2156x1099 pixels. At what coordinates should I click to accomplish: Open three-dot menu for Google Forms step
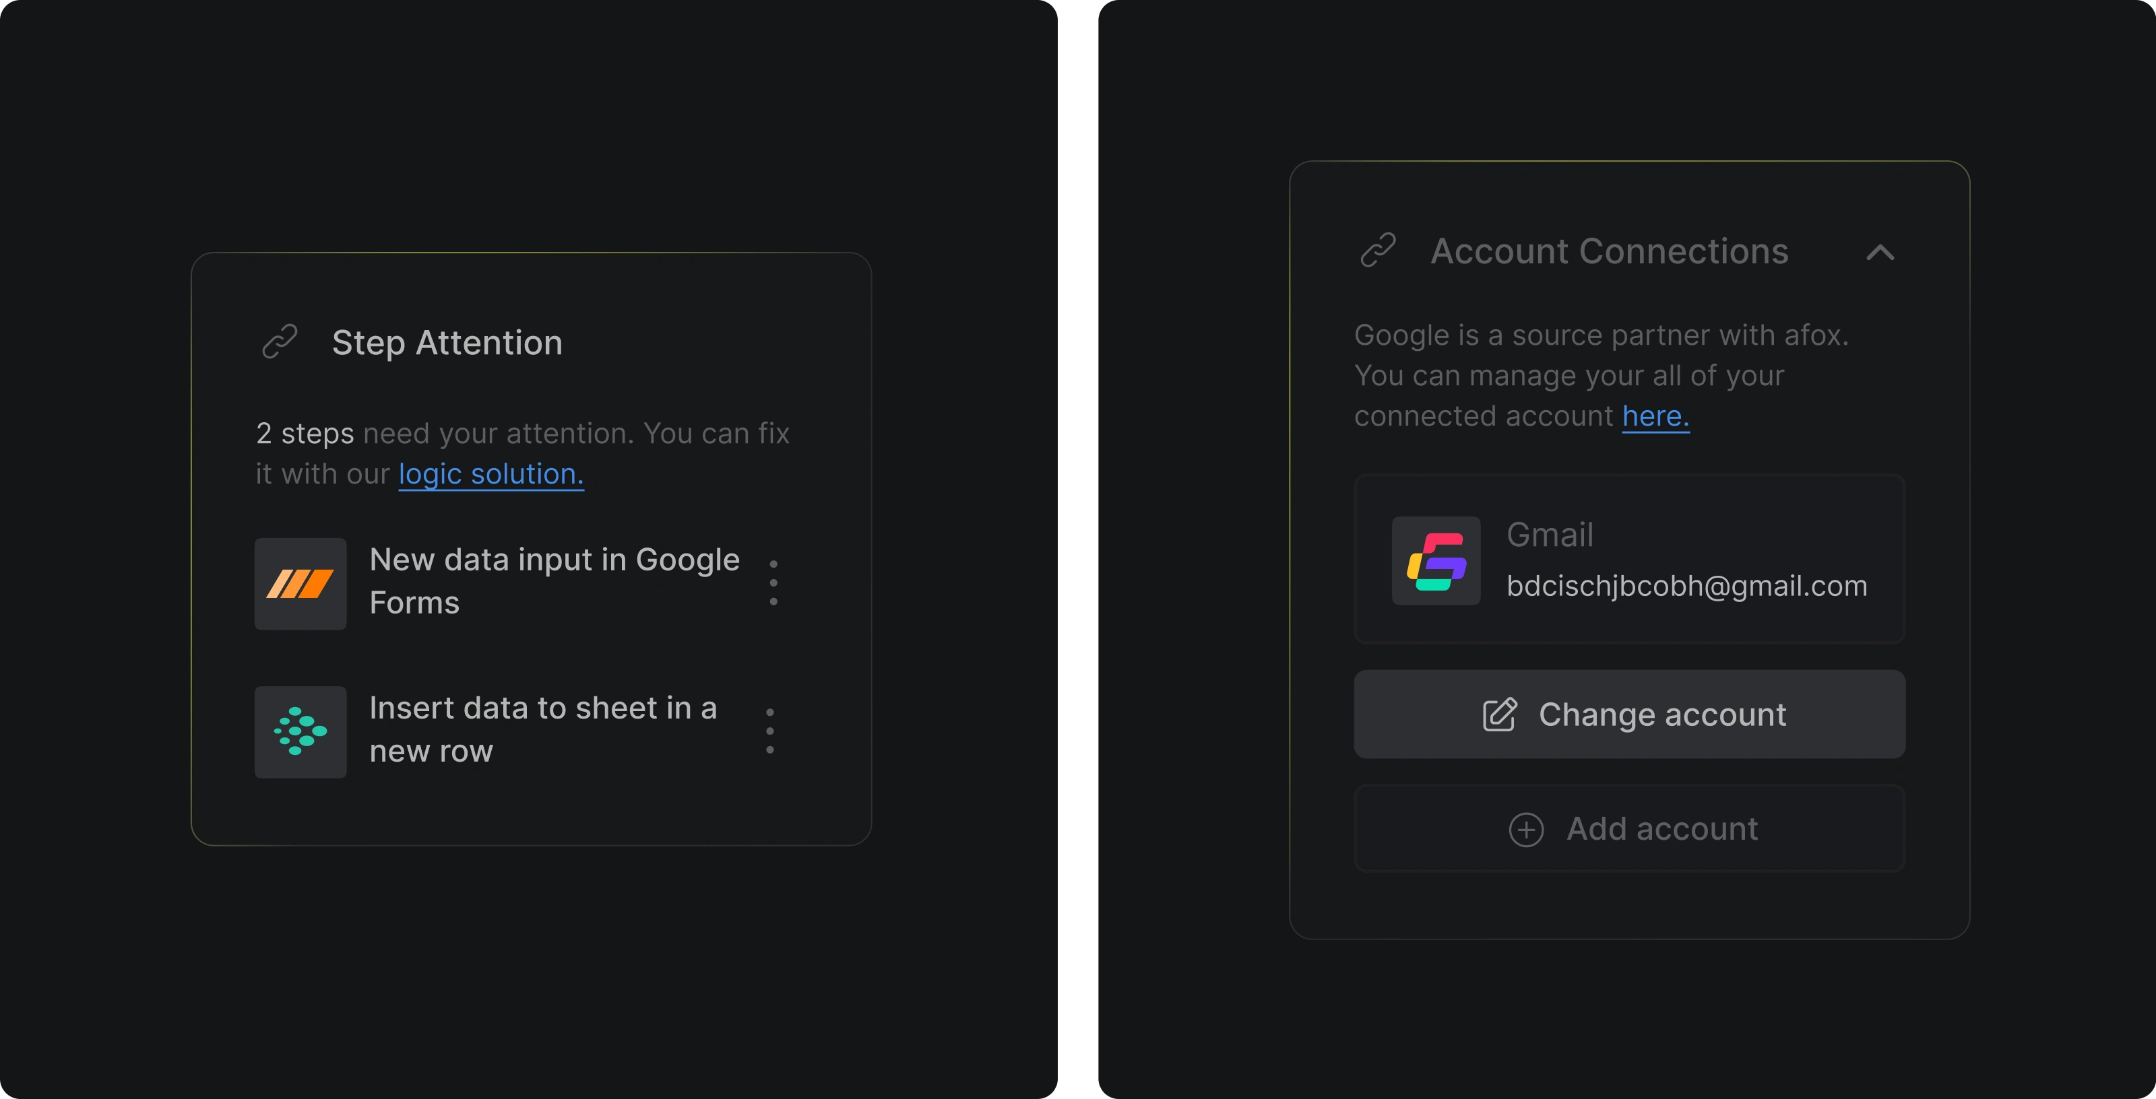pos(773,583)
